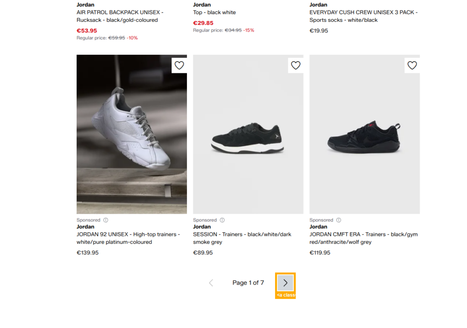This screenshot has width=467, height=328.
Task: Click the €139.95 price of white trainers
Action: click(x=88, y=252)
